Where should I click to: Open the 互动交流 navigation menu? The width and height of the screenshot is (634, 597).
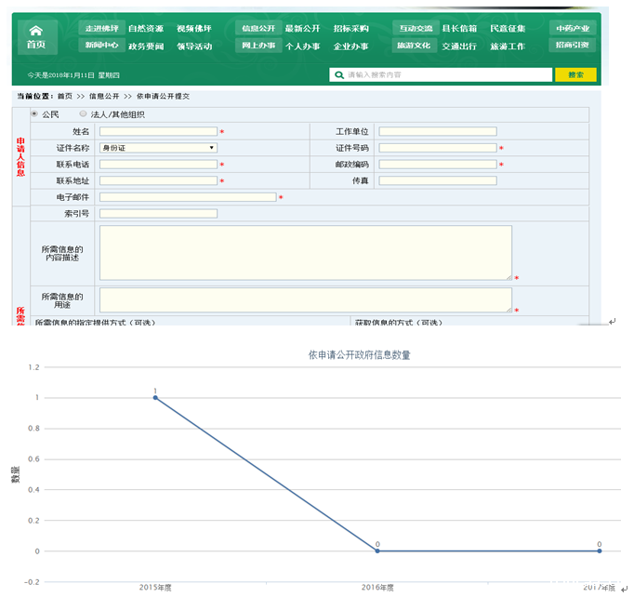(415, 29)
